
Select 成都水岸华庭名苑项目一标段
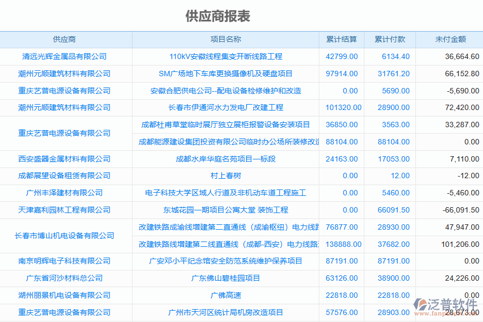(225, 159)
